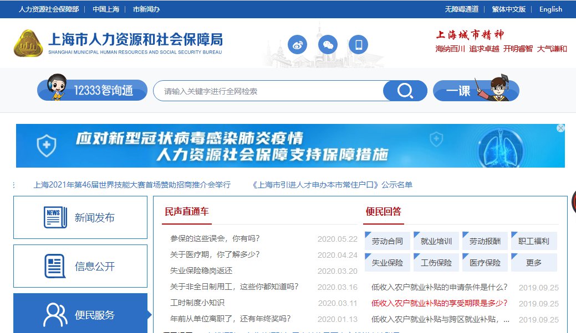Open the 12333智询通 assistant
The height and width of the screenshot is (333, 576).
click(x=92, y=91)
